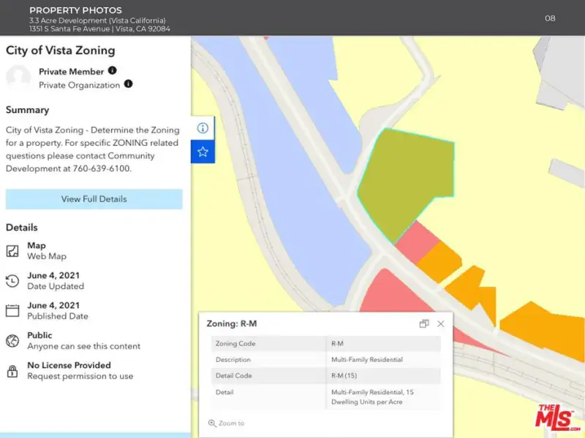Click the info icon beside Private Member

112,71
